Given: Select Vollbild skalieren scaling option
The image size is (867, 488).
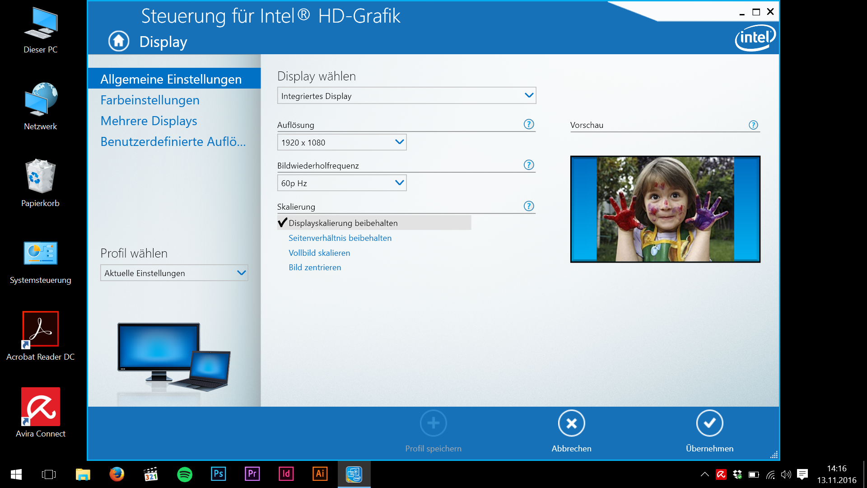Looking at the screenshot, I should [319, 253].
